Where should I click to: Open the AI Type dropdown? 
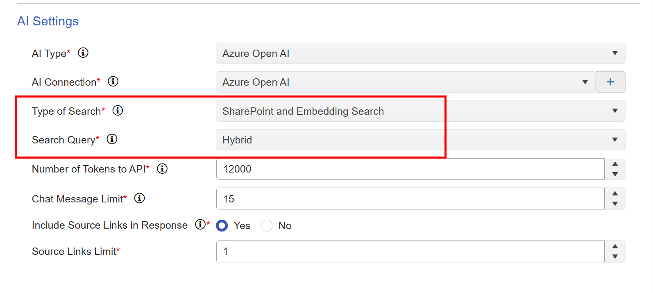click(420, 53)
